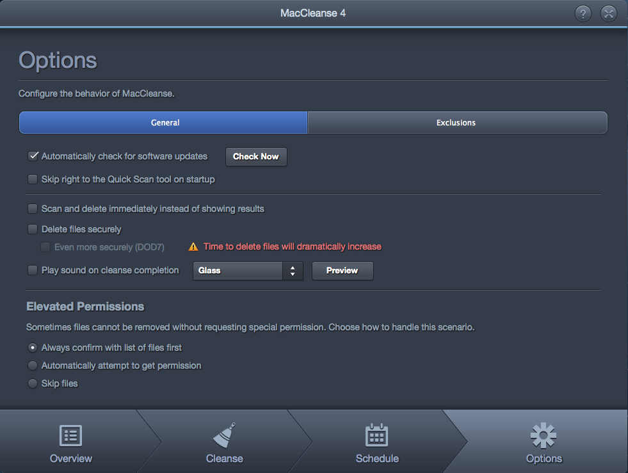Enable Delete files securely
Image resolution: width=628 pixels, height=473 pixels.
click(33, 229)
